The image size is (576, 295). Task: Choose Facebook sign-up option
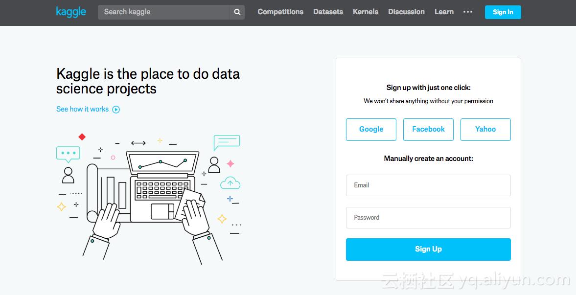(428, 130)
